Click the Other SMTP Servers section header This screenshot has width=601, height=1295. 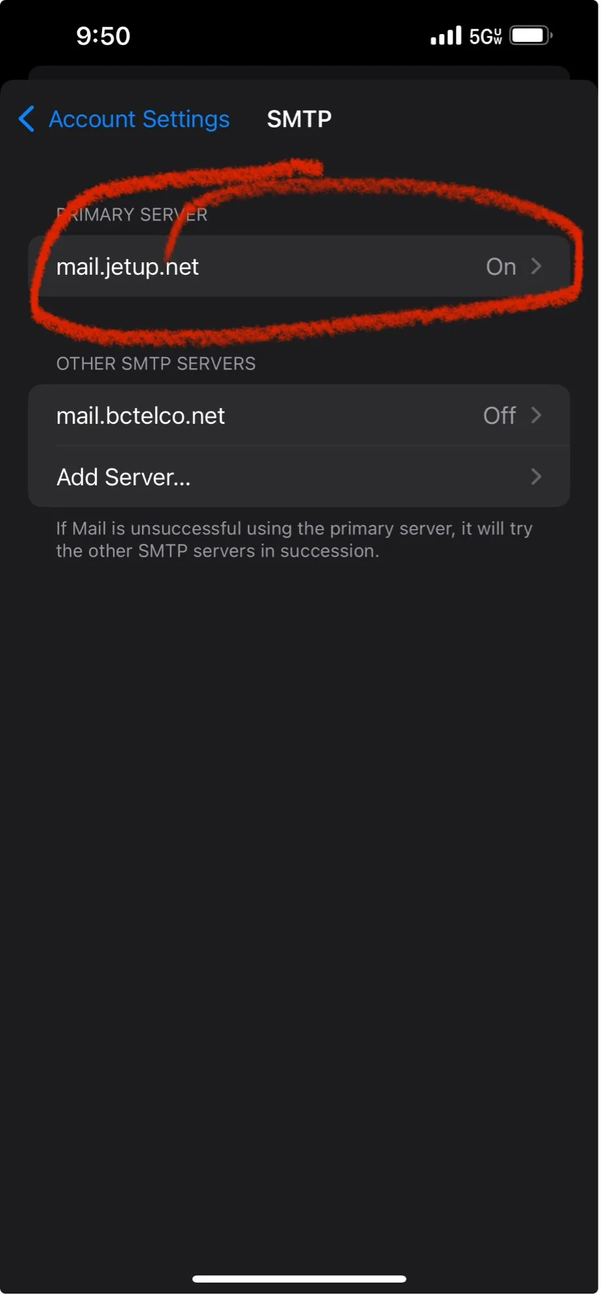(156, 364)
